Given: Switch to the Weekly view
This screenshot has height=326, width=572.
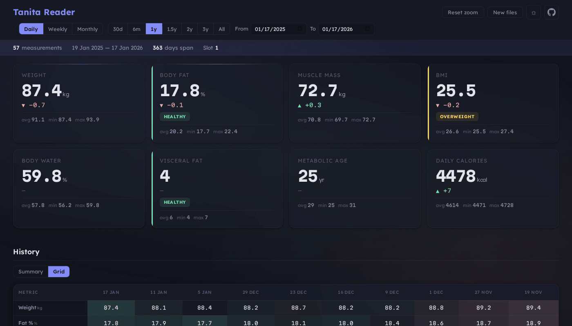Looking at the screenshot, I should pos(58,29).
